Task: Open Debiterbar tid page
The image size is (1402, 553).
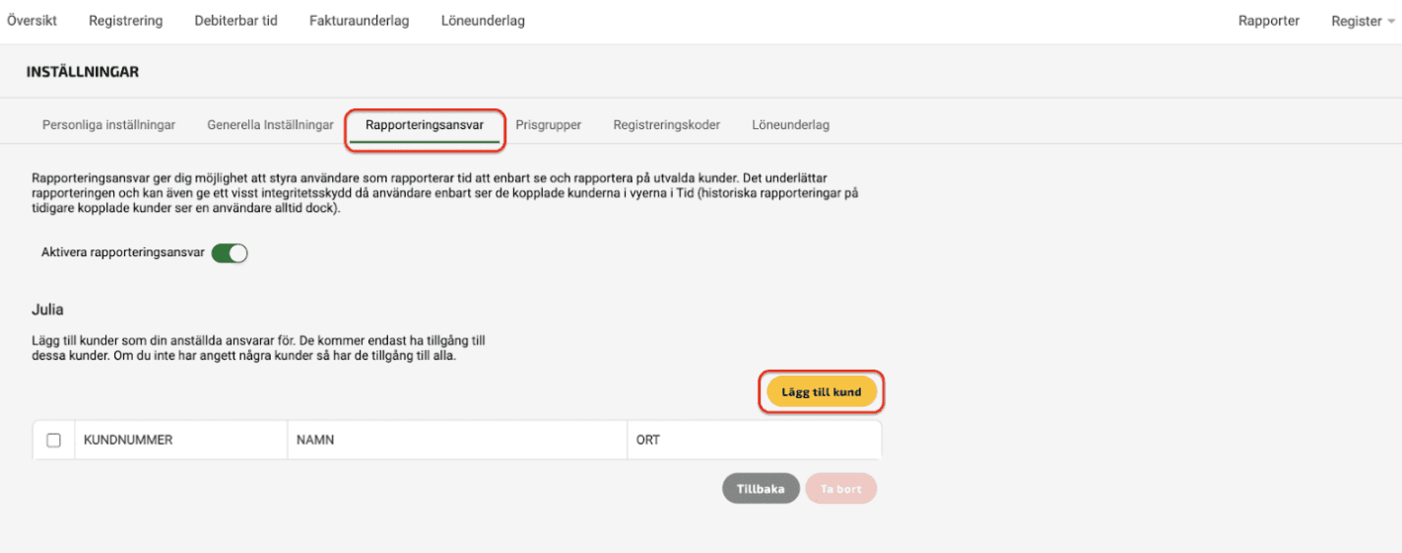Action: [236, 21]
